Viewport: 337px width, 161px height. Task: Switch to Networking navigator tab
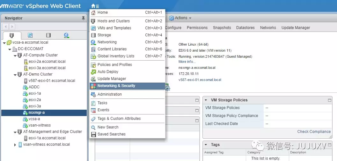click(66, 35)
